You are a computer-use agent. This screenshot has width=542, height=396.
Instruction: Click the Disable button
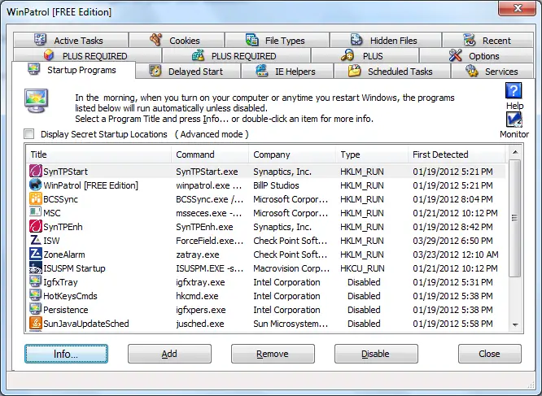pyautogui.click(x=376, y=354)
